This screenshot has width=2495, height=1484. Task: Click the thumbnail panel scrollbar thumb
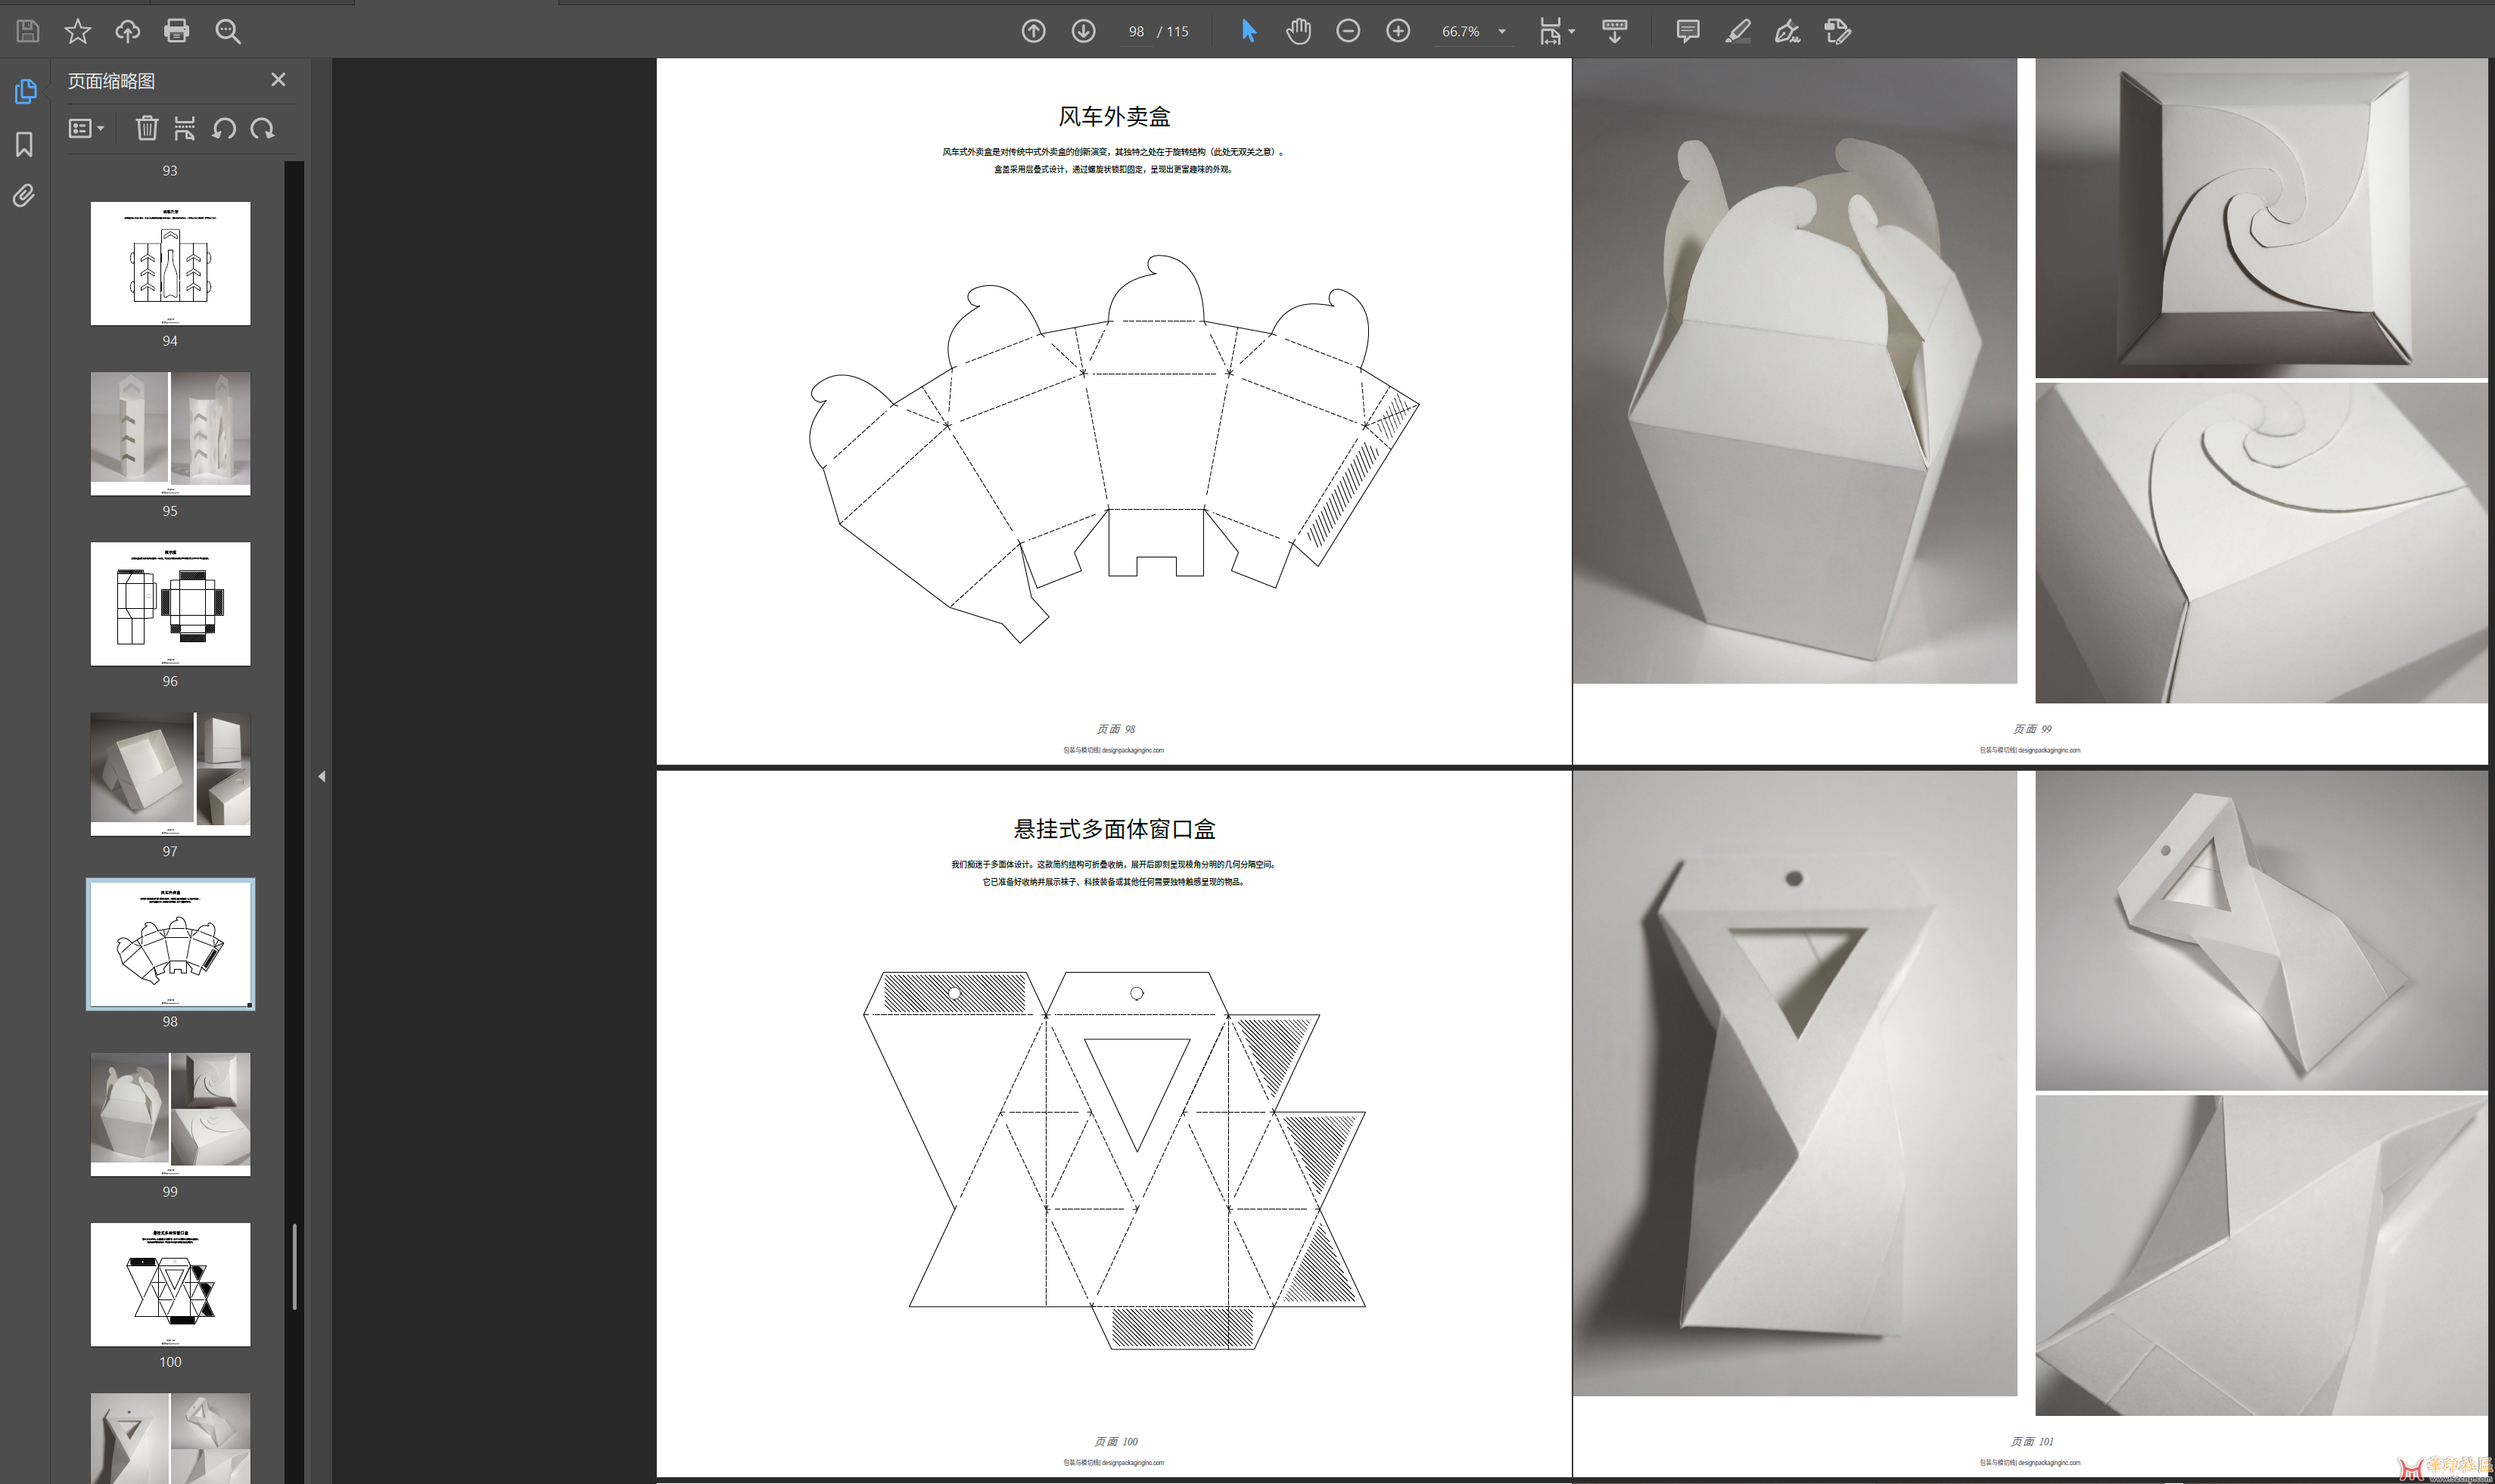click(x=294, y=1266)
